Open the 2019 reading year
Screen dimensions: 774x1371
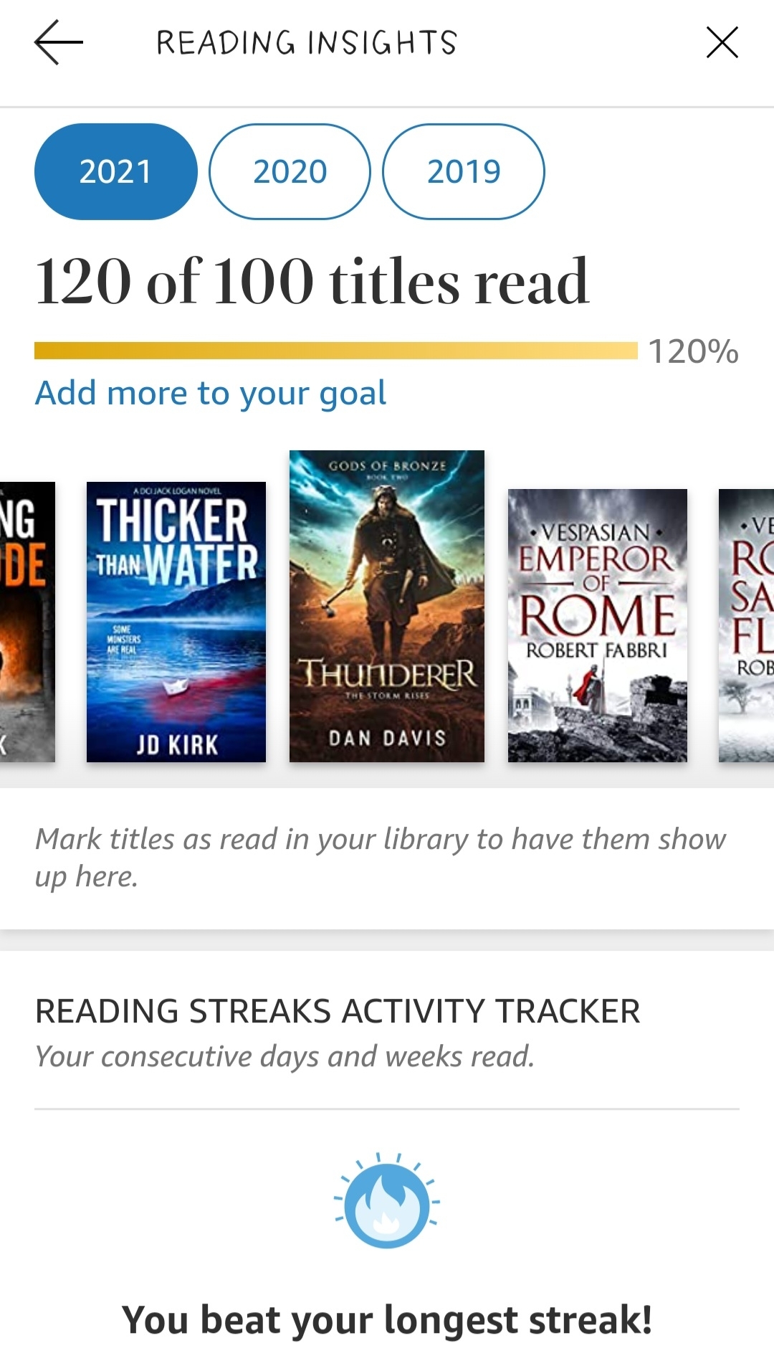(x=464, y=171)
